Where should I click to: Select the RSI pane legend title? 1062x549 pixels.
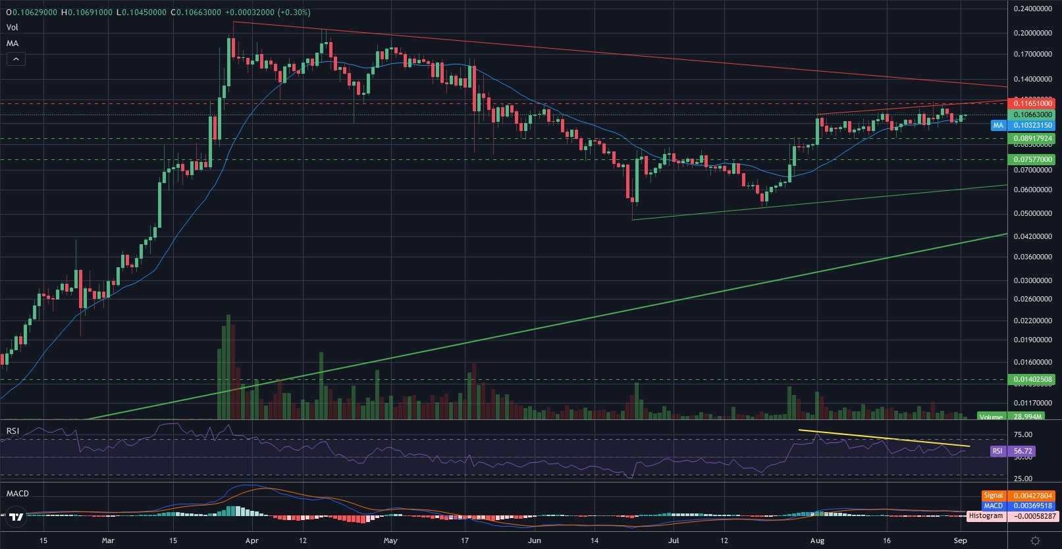(x=13, y=431)
